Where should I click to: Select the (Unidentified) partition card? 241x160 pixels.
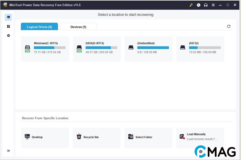tap(148, 49)
